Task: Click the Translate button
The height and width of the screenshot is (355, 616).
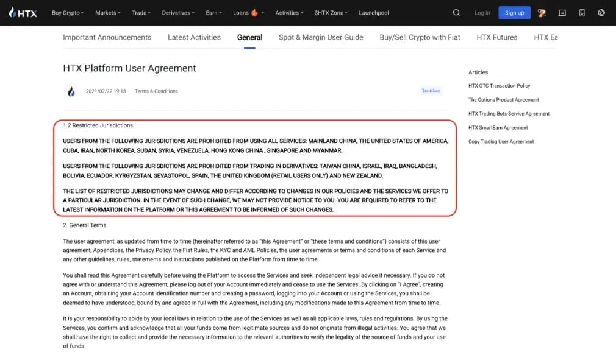Action: click(431, 91)
